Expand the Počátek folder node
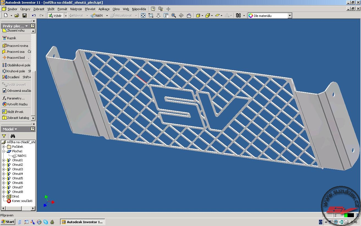Screen dimensions: 361x226 4,147
